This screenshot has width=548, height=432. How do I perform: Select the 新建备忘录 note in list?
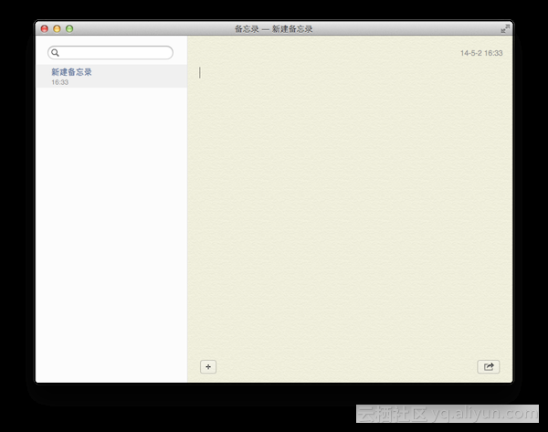coord(111,76)
